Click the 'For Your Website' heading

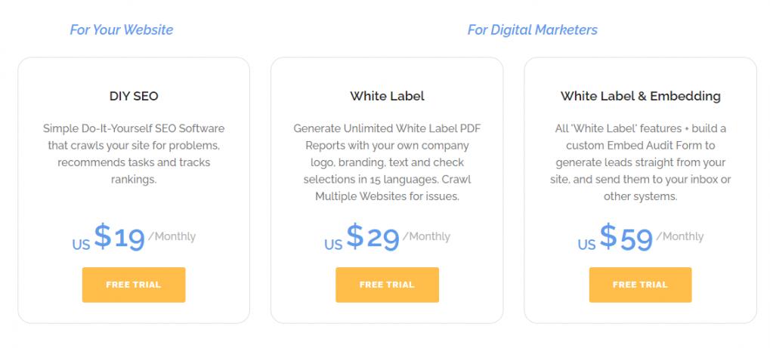click(122, 30)
